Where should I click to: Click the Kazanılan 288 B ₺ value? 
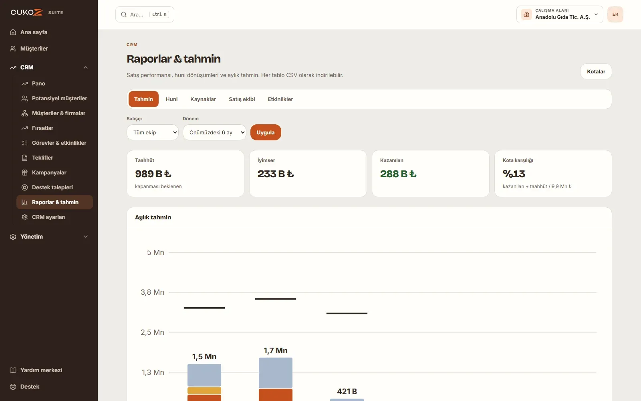tap(398, 174)
